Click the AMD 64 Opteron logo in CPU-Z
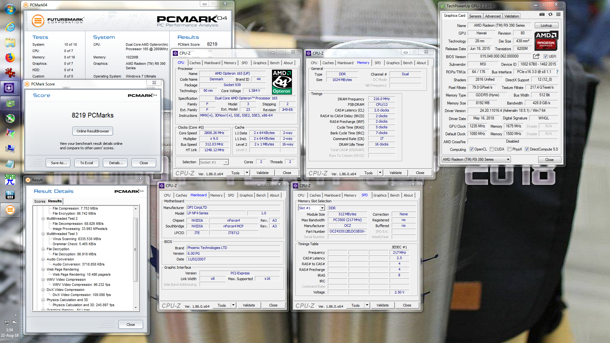This screenshot has height=343, width=610. tap(282, 82)
